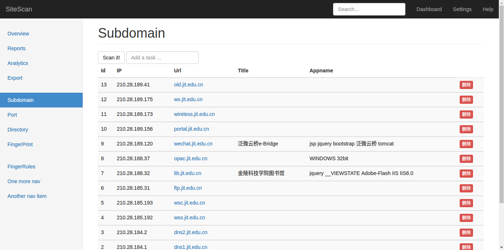Click the scrollbar down arrow
Viewport: 504px width, 250px height.
(x=501, y=247)
